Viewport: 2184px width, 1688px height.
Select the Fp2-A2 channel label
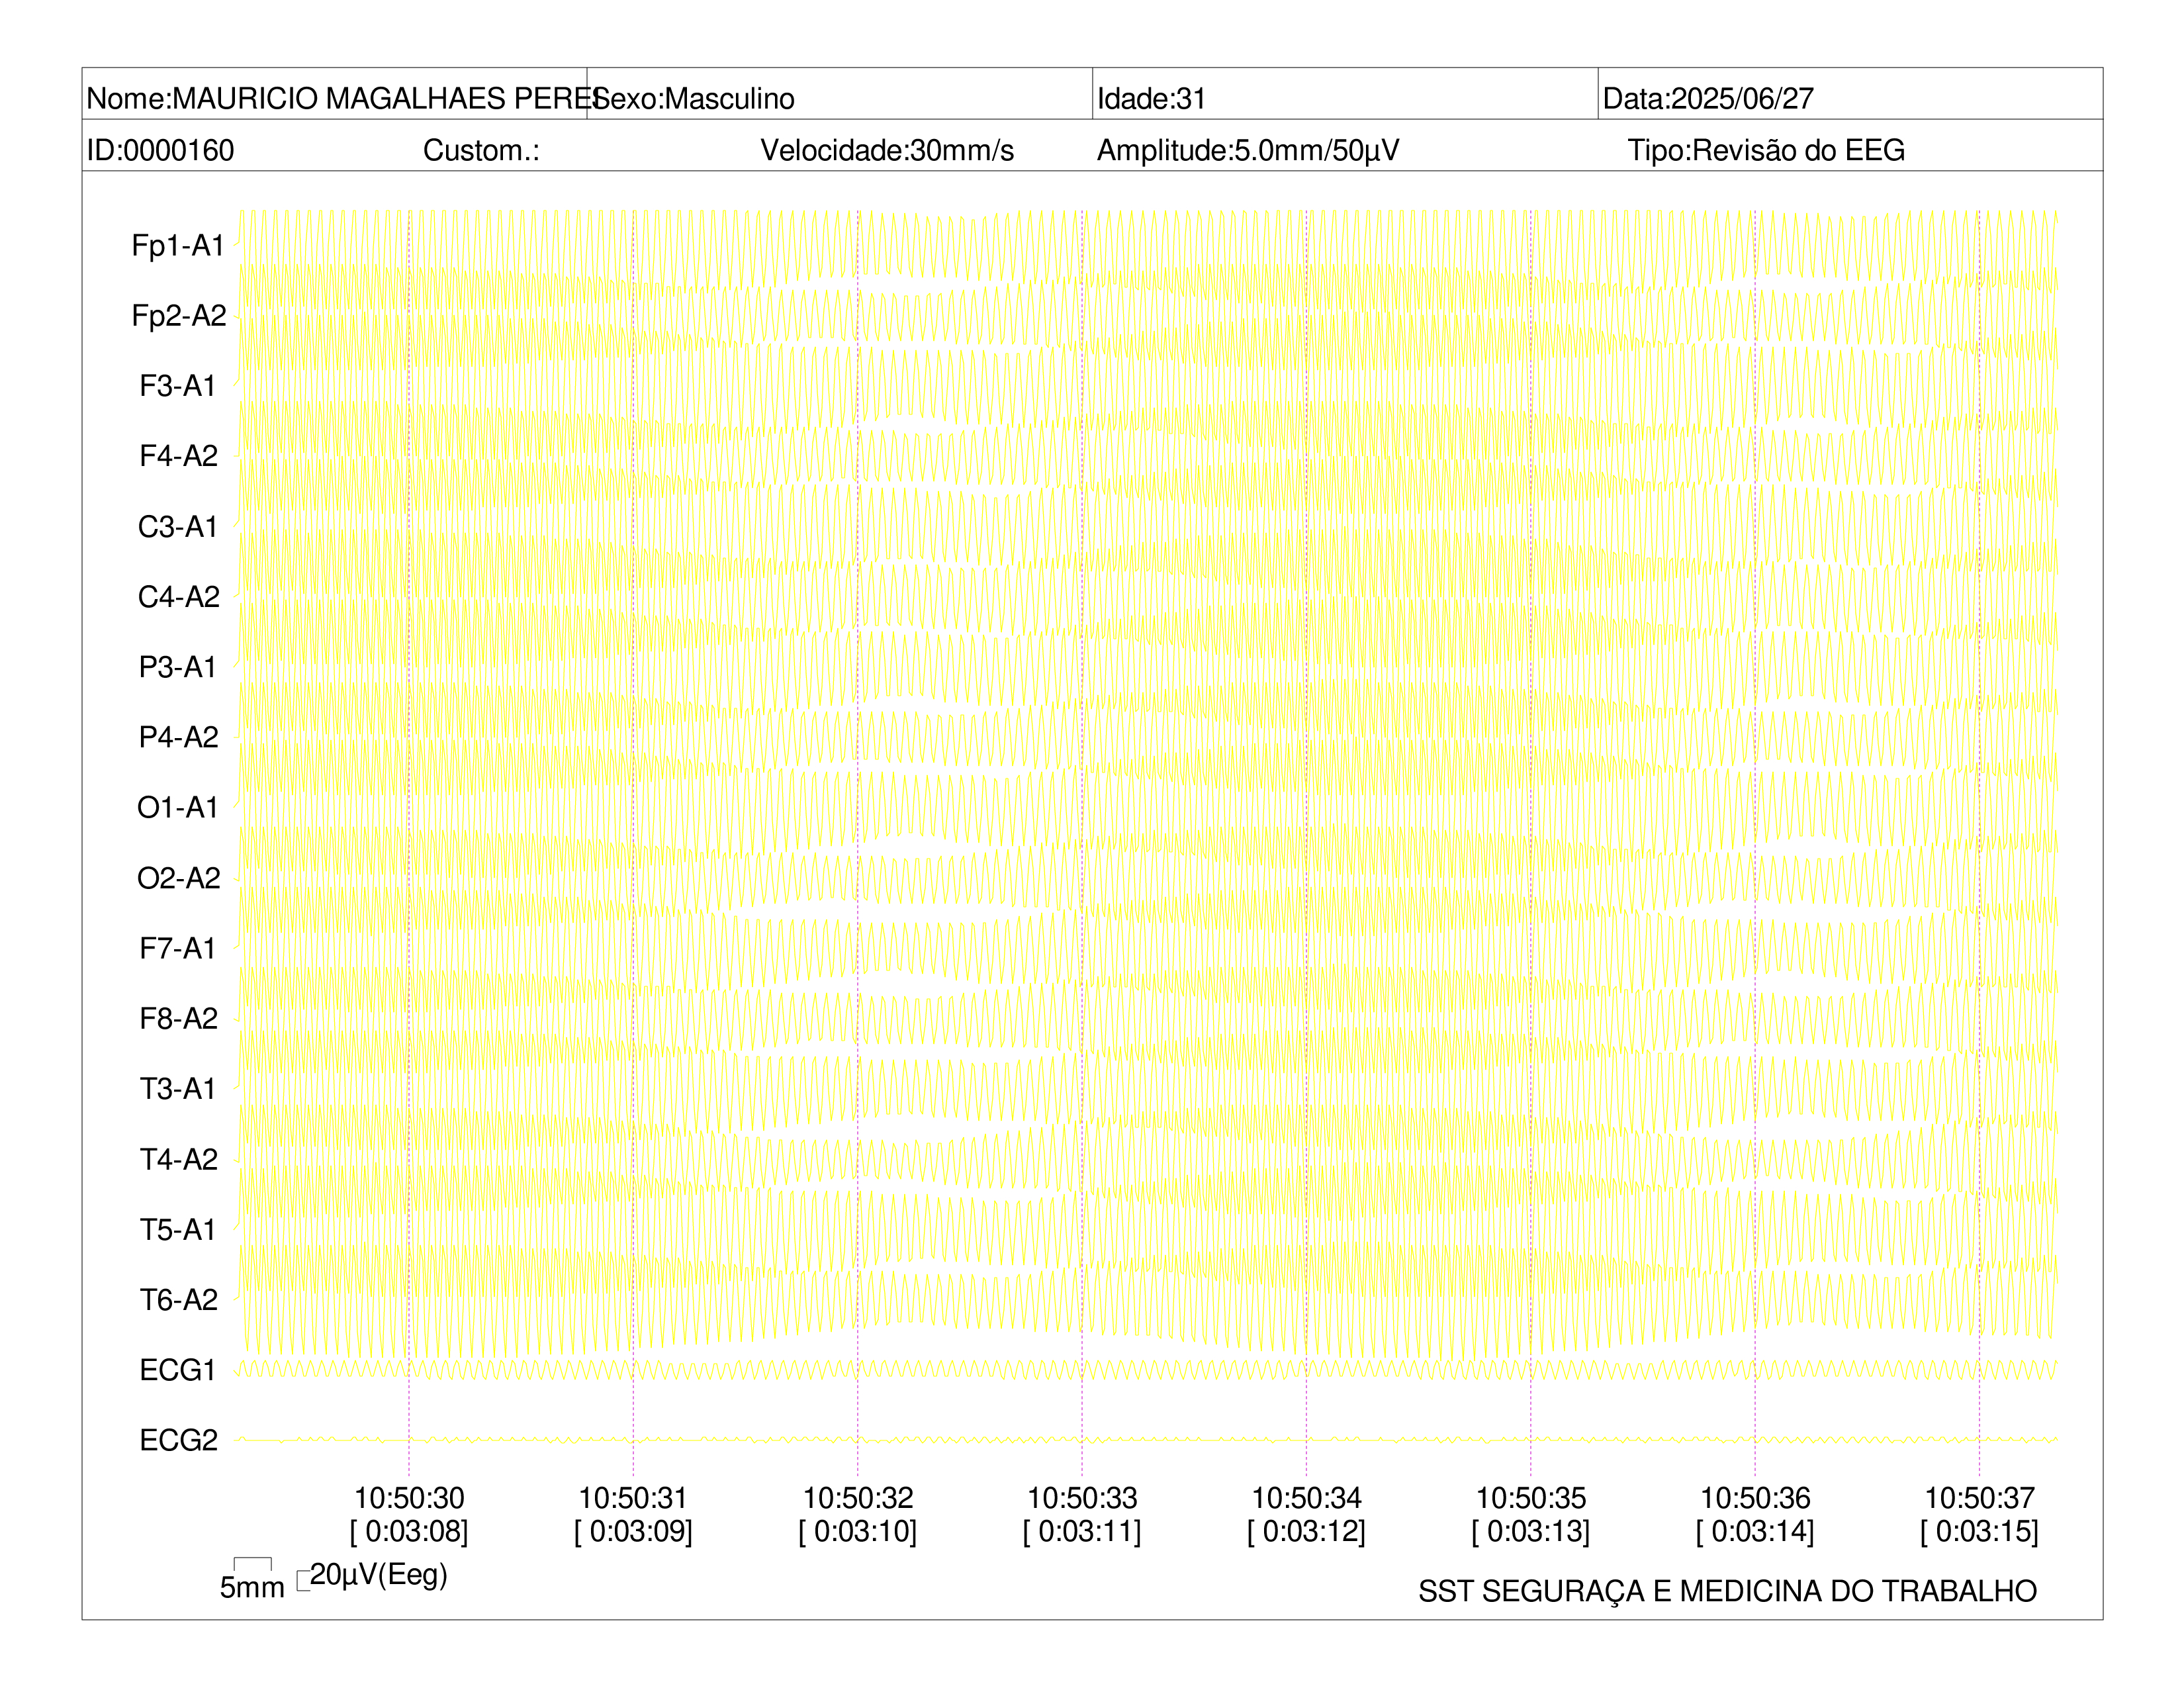click(178, 315)
